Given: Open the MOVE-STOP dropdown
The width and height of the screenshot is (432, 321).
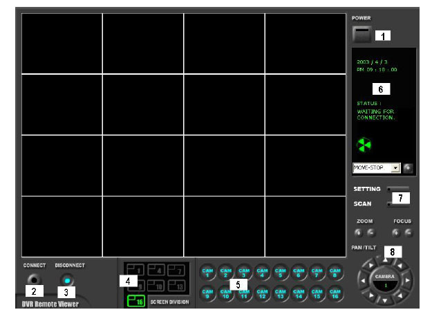Looking at the screenshot, I should pos(395,167).
